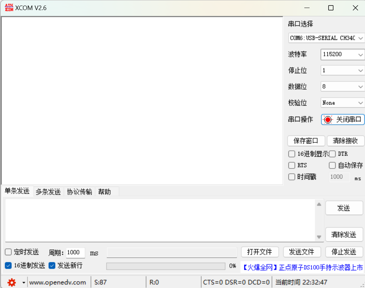This screenshot has height=288, width=365.
Task: Click the red serial port status indicator
Action: point(328,120)
